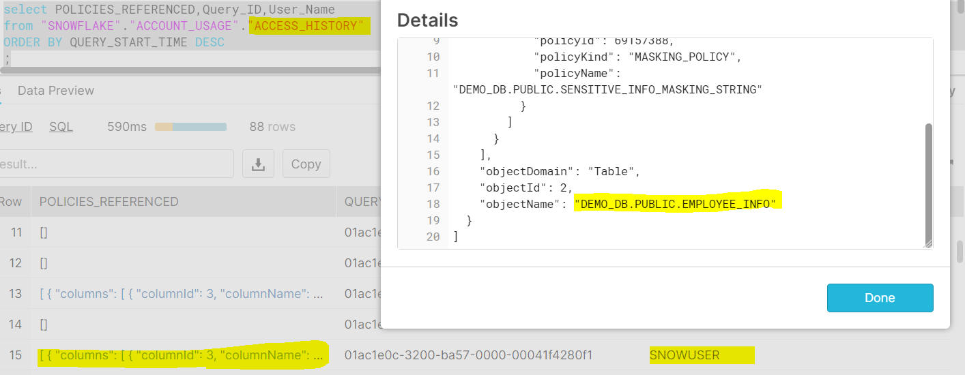The width and height of the screenshot is (965, 375).
Task: Switch to the Data Preview tab
Action: click(x=56, y=91)
